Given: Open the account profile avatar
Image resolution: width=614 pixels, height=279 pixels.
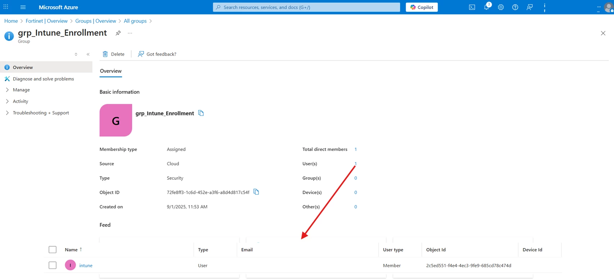Looking at the screenshot, I should (x=609, y=7).
